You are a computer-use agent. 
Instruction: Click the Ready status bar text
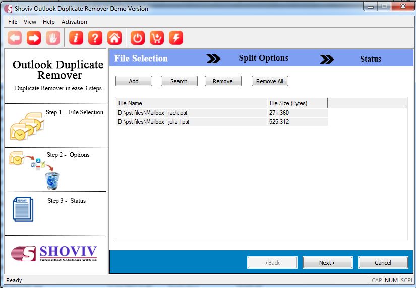coord(14,280)
